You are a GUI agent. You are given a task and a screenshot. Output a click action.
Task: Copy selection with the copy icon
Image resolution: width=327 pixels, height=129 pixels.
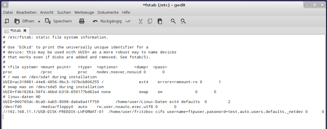tap(150, 21)
